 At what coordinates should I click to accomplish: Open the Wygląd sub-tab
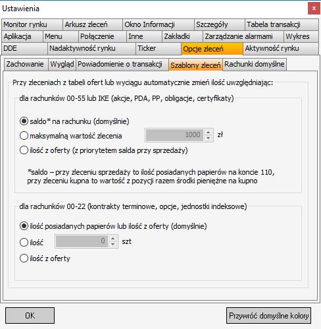tap(62, 64)
